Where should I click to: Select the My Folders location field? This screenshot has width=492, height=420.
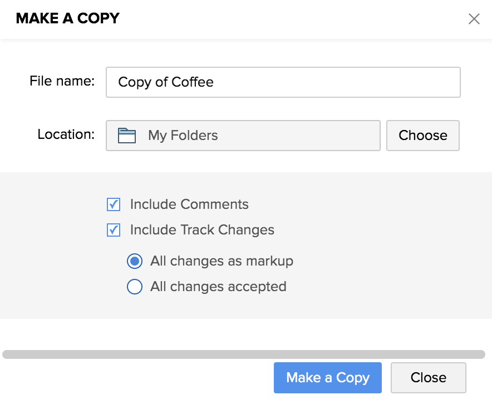(243, 136)
